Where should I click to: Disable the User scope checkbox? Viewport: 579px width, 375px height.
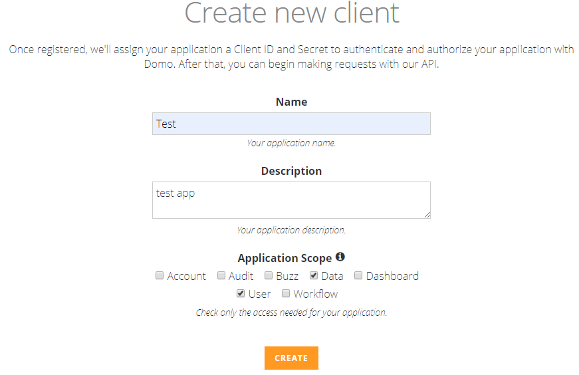241,293
